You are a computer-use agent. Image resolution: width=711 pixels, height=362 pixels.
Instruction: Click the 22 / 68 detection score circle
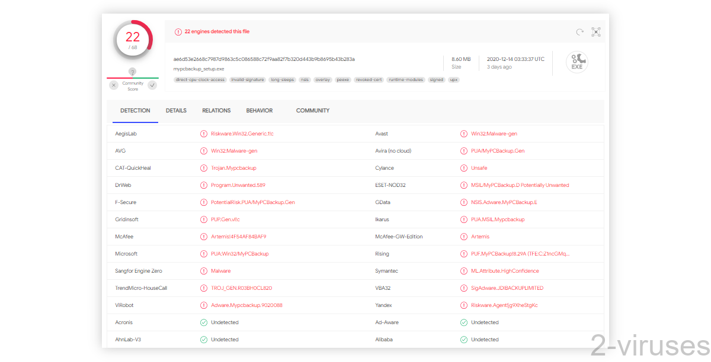133,40
